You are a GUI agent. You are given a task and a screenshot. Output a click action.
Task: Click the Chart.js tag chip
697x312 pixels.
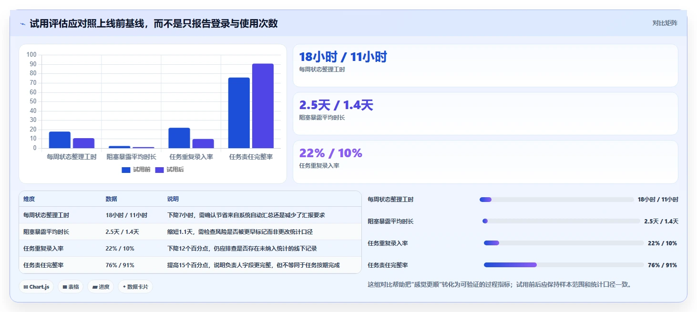coord(36,287)
